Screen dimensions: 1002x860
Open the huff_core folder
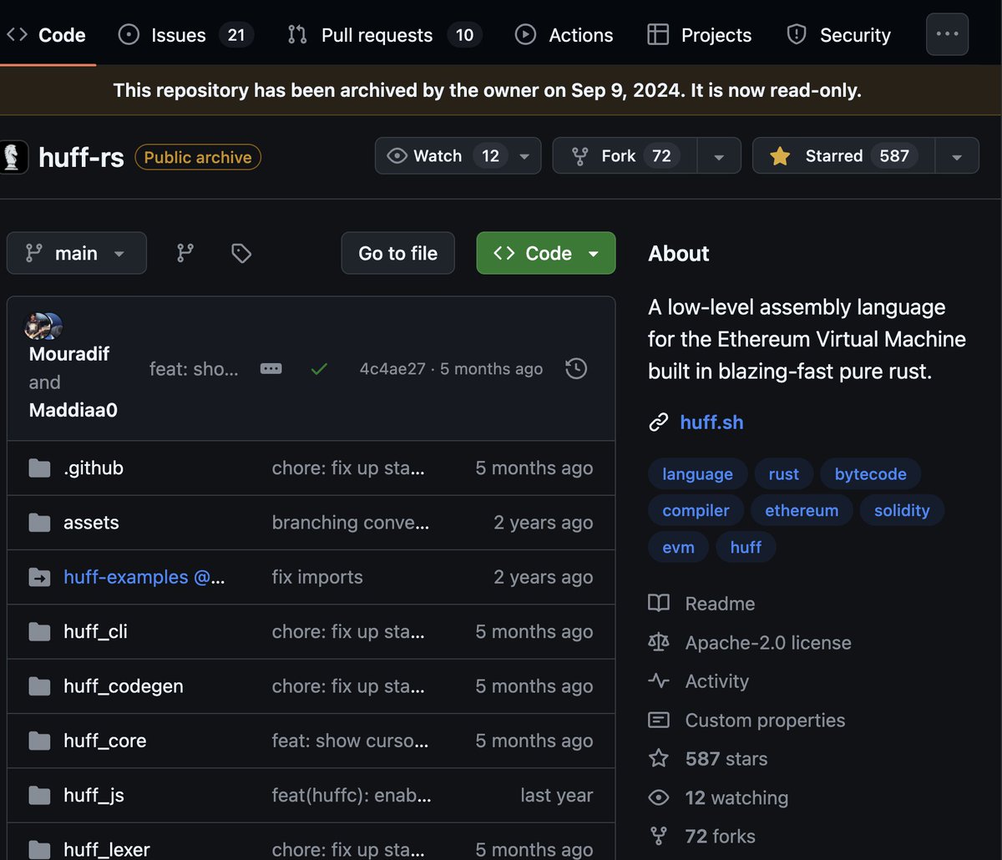coord(105,741)
